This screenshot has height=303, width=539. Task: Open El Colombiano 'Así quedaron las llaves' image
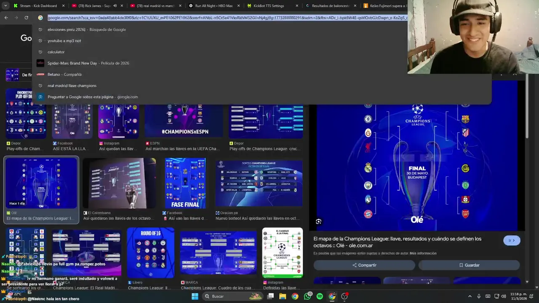coord(119,183)
